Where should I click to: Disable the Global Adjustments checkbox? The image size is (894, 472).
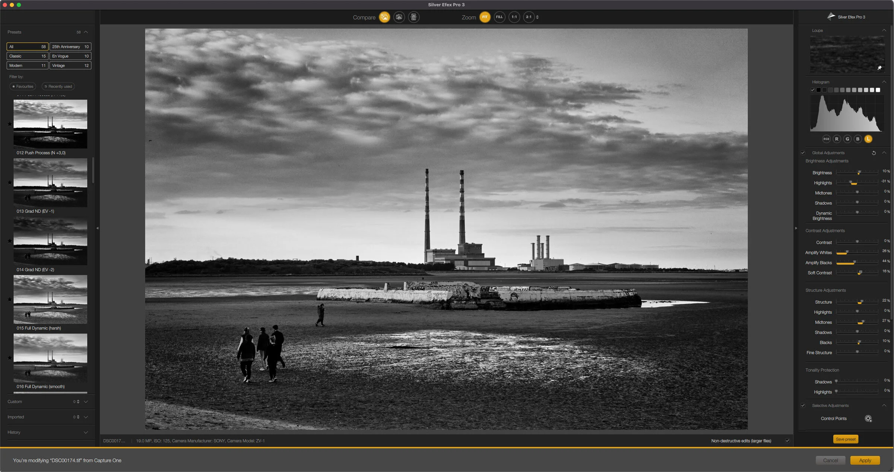[x=803, y=153]
